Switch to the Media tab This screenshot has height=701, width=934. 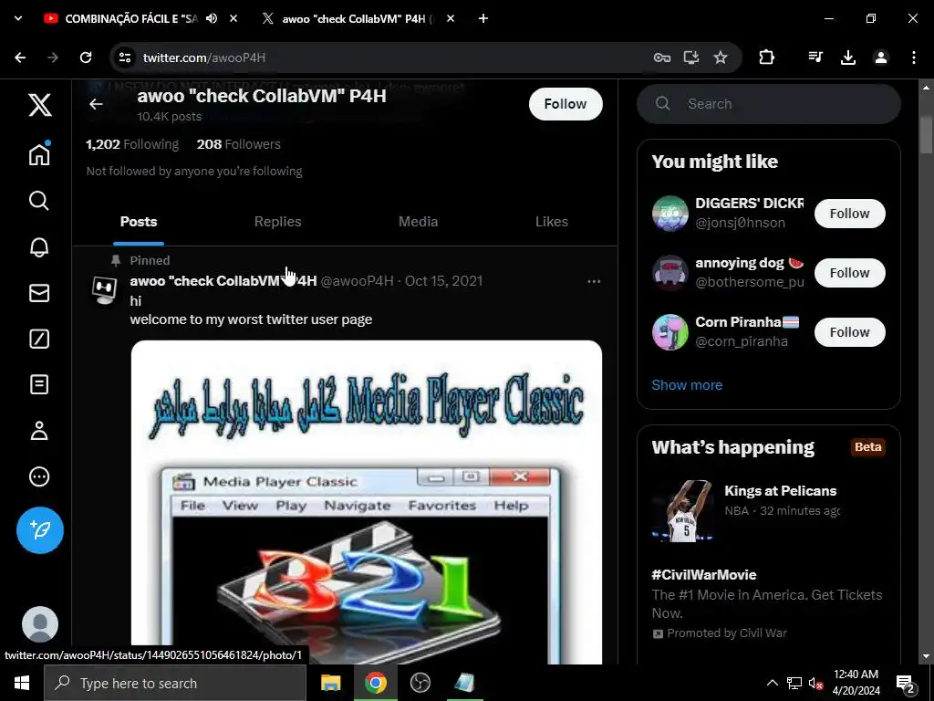[418, 222]
